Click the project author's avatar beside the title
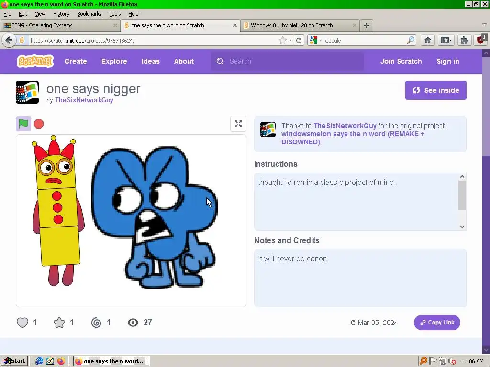The height and width of the screenshot is (367, 490). (27, 92)
